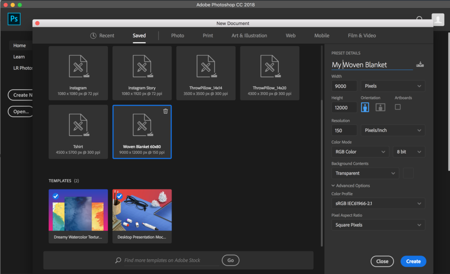This screenshot has width=450, height=274.
Task: Click the clock icon next to Recent
Action: coord(93,36)
